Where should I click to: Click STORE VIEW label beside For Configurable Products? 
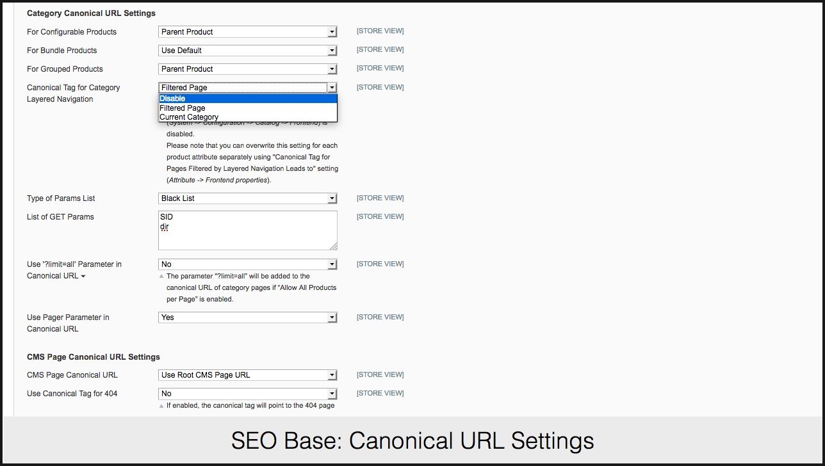pos(380,31)
